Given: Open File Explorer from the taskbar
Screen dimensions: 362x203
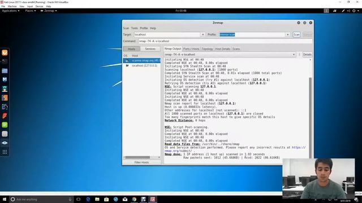Looking at the screenshot, I should click(x=97, y=199).
